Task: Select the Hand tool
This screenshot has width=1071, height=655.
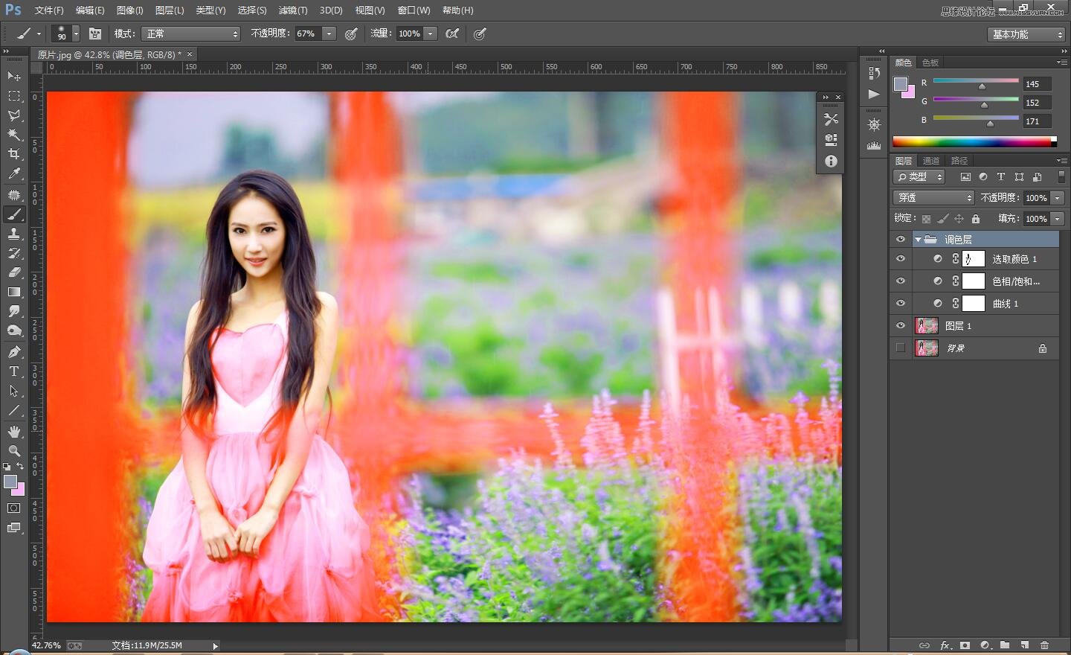Action: coord(14,432)
